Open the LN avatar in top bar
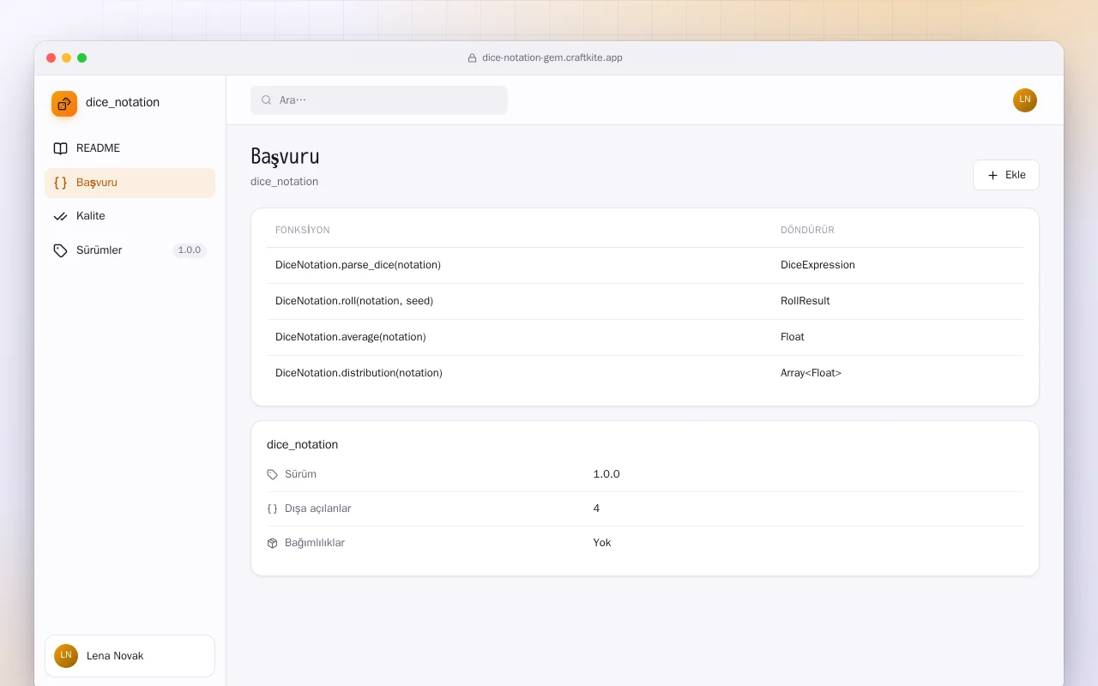Image resolution: width=1098 pixels, height=686 pixels. click(x=1025, y=100)
